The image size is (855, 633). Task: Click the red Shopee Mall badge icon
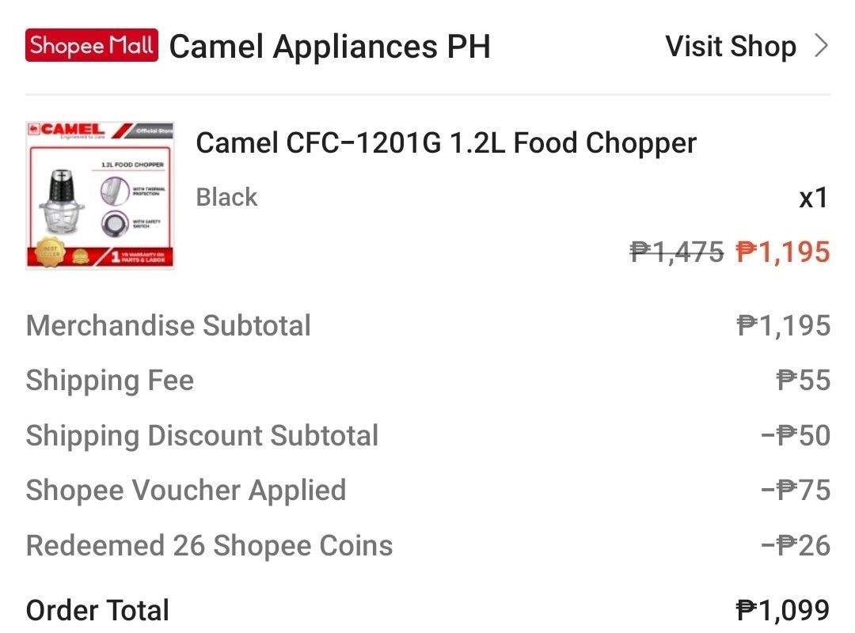click(x=91, y=47)
